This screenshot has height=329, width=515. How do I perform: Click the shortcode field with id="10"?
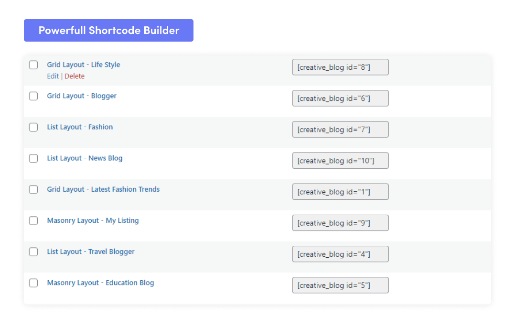(340, 161)
